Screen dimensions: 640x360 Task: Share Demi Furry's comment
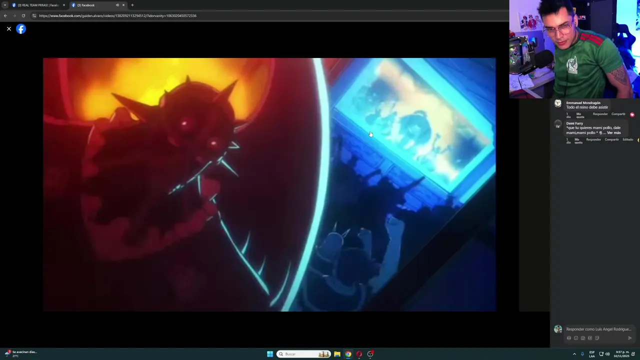pyautogui.click(x=612, y=139)
